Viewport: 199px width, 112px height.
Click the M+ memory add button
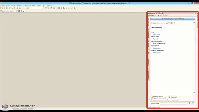click(x=69, y=8)
